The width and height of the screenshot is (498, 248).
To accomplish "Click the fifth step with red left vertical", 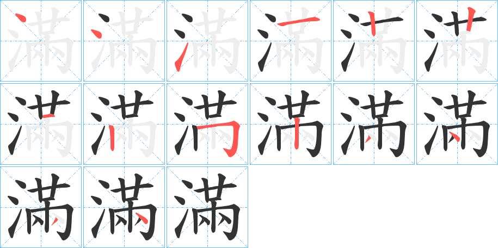I will (x=374, y=41).
